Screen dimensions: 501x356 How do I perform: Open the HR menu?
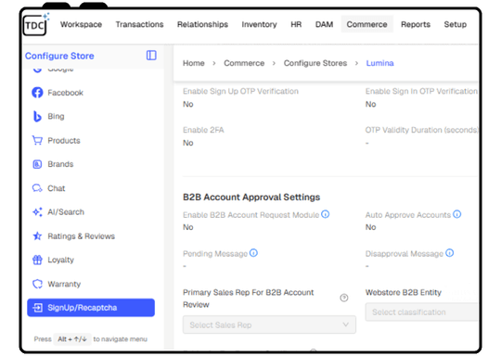tap(296, 24)
